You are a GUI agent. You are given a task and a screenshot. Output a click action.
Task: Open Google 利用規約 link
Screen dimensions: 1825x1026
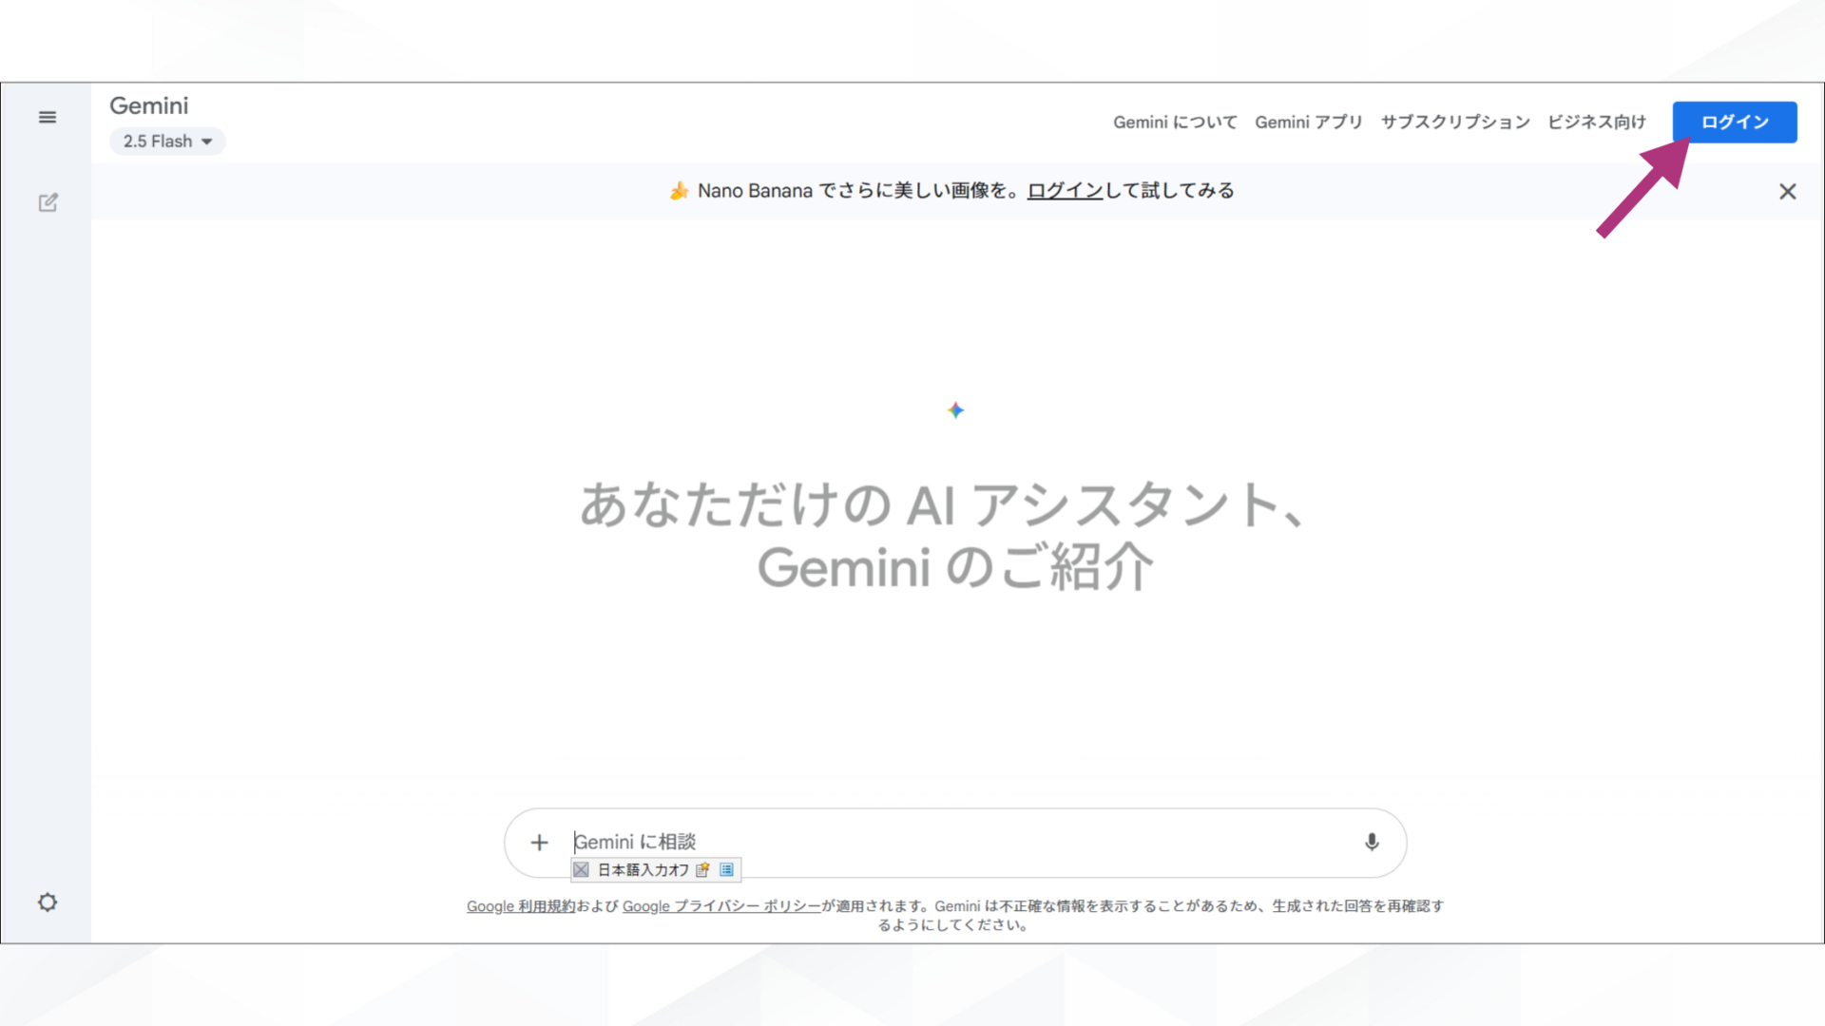(521, 906)
